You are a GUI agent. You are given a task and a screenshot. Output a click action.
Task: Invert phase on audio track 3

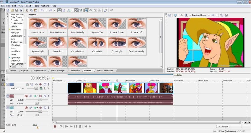(31, 108)
